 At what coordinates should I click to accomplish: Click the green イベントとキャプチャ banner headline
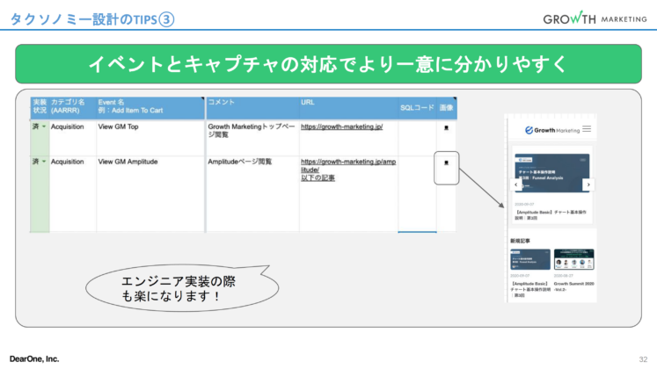329,64
